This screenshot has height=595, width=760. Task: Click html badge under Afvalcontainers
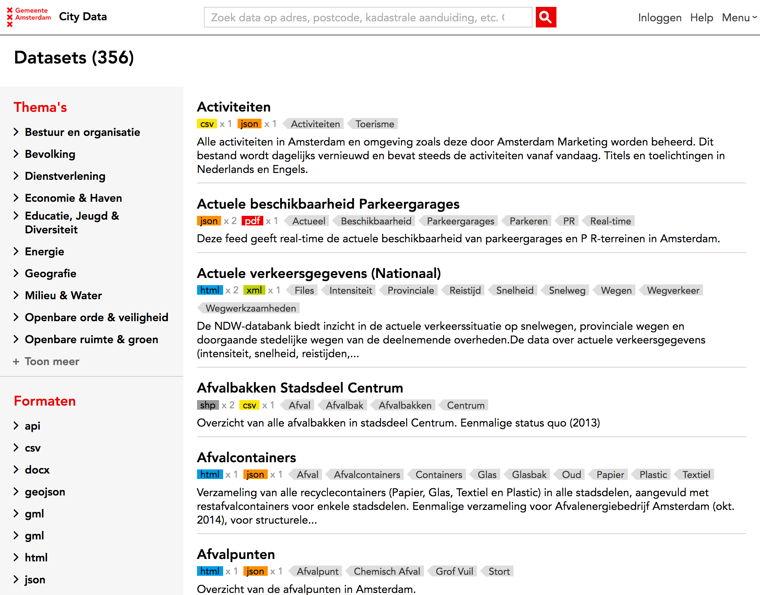pyautogui.click(x=210, y=474)
